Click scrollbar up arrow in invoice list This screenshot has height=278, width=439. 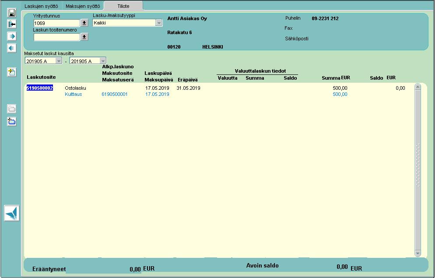coord(418,87)
